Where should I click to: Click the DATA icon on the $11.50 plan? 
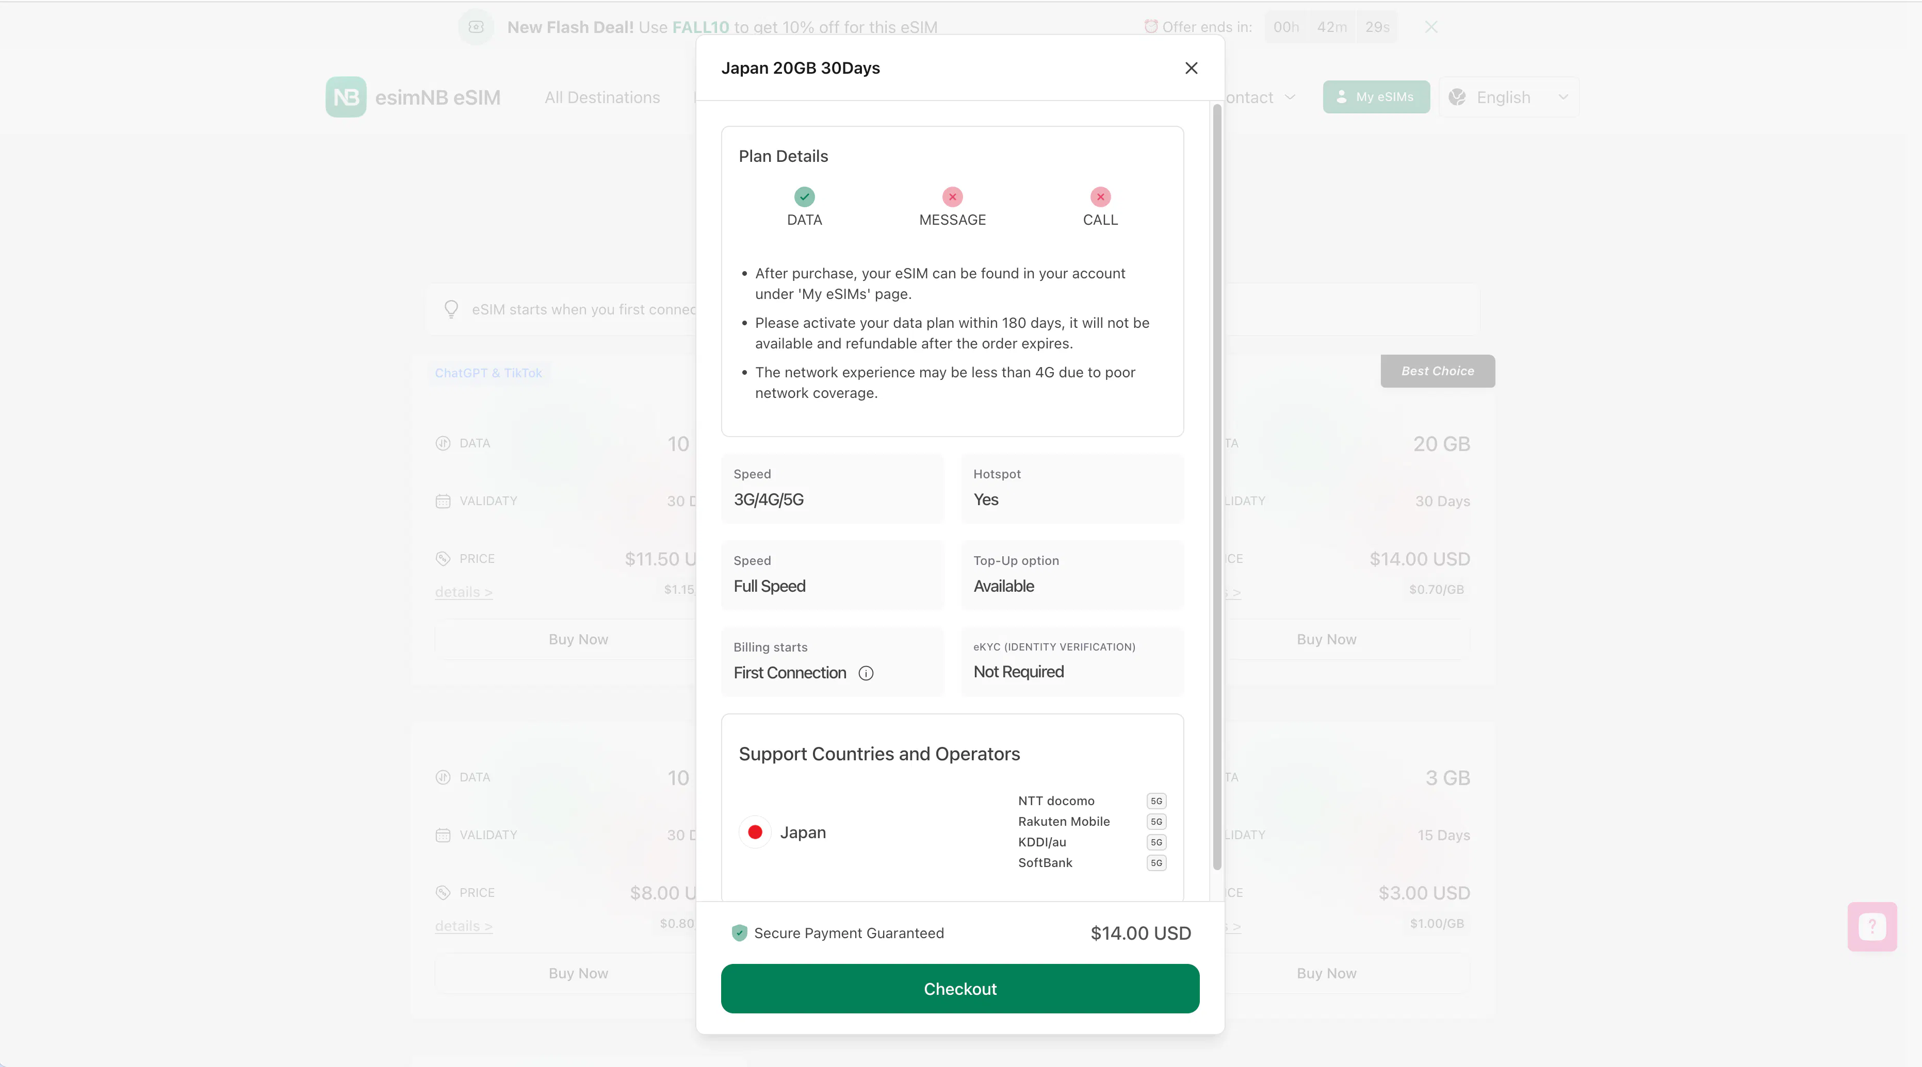click(x=443, y=443)
